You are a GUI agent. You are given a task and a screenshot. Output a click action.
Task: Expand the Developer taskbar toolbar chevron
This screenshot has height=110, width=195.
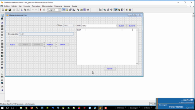click(139, 107)
